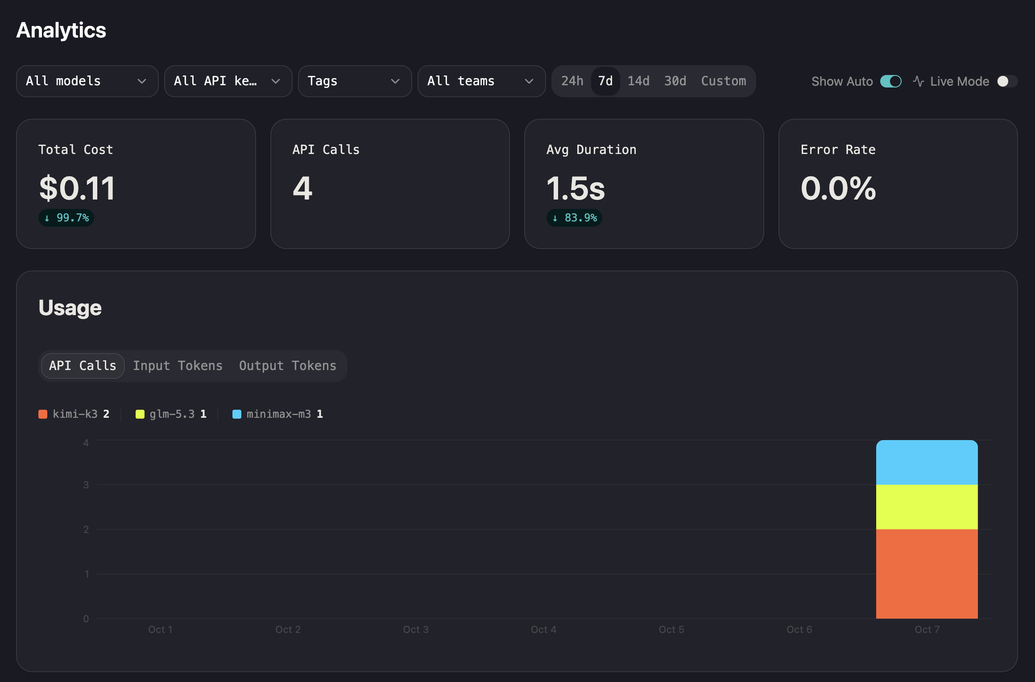Click the 99.7% decrease badge
The width and height of the screenshot is (1035, 682).
66,218
